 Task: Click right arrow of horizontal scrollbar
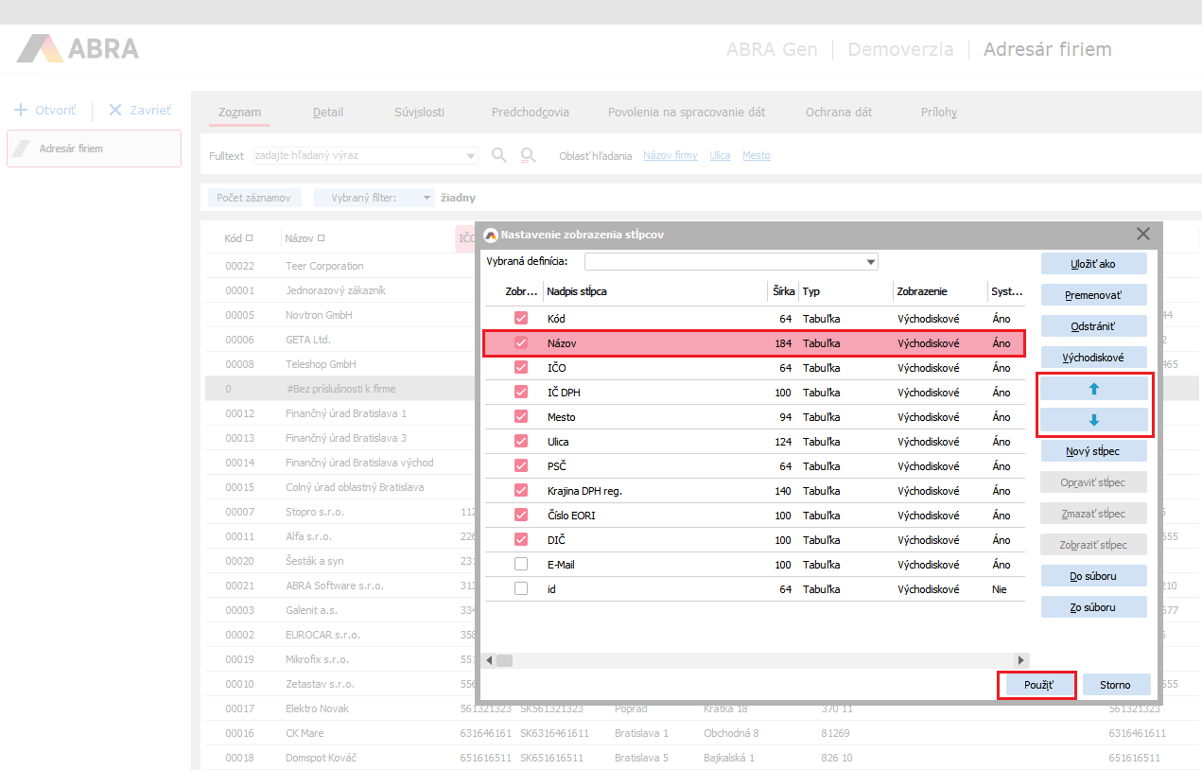1020,659
